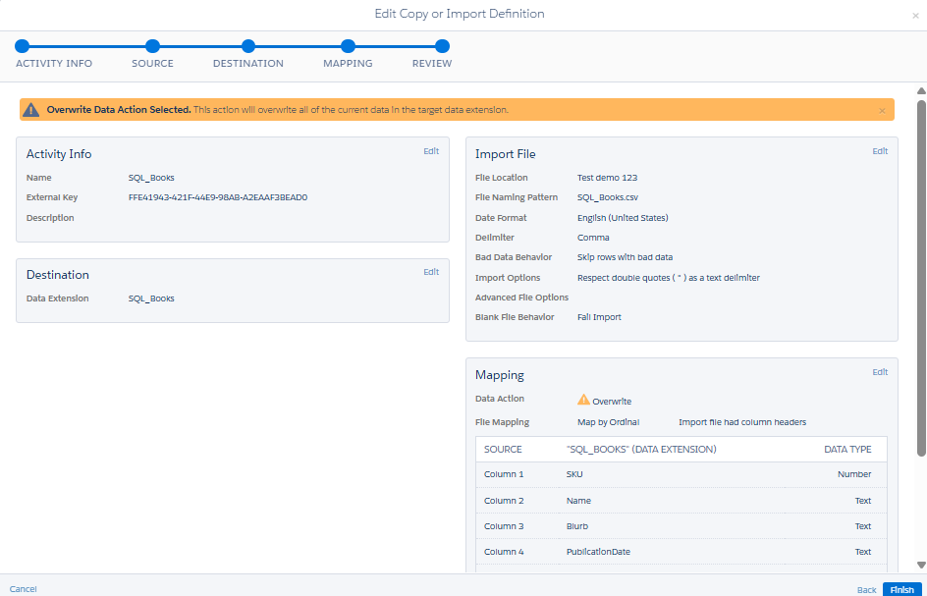
Task: Jump to the Source step
Action: pos(152,46)
